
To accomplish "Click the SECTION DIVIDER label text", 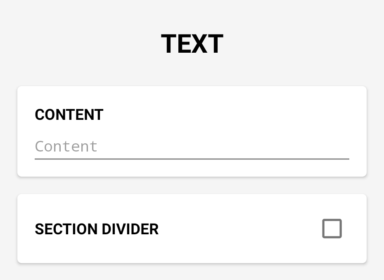I will (97, 229).
